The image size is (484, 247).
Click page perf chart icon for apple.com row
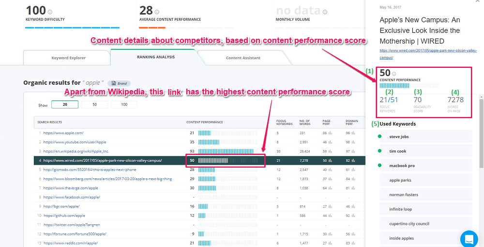pos(330,133)
